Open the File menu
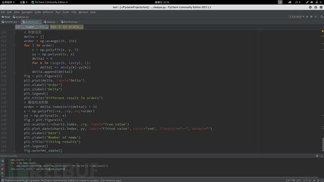 3,12
